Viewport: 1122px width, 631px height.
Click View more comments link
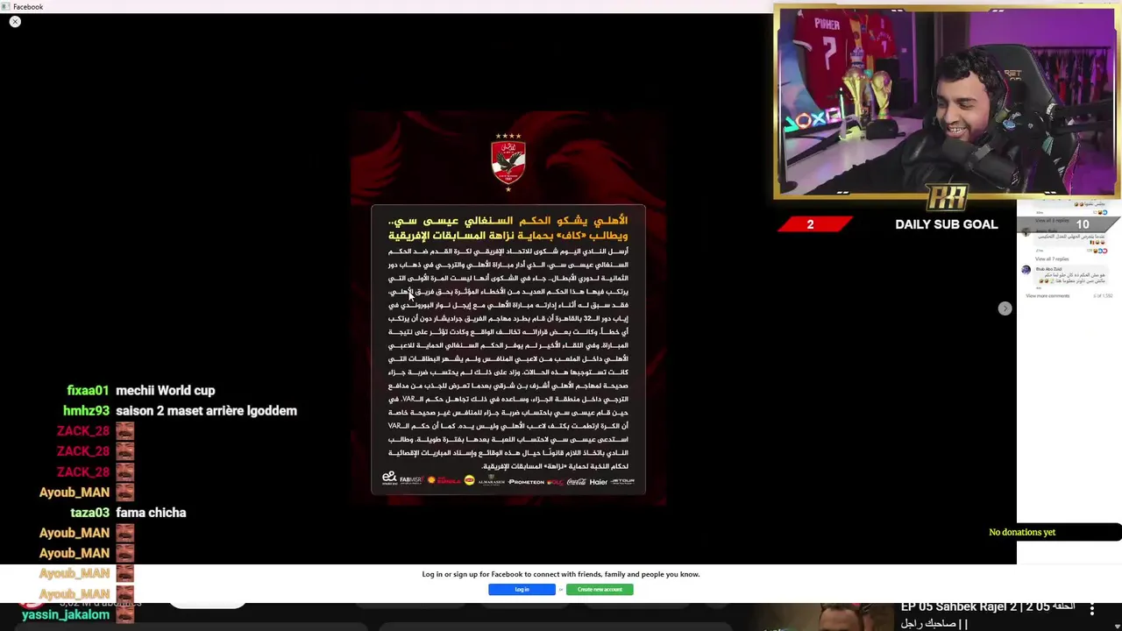tap(1047, 296)
